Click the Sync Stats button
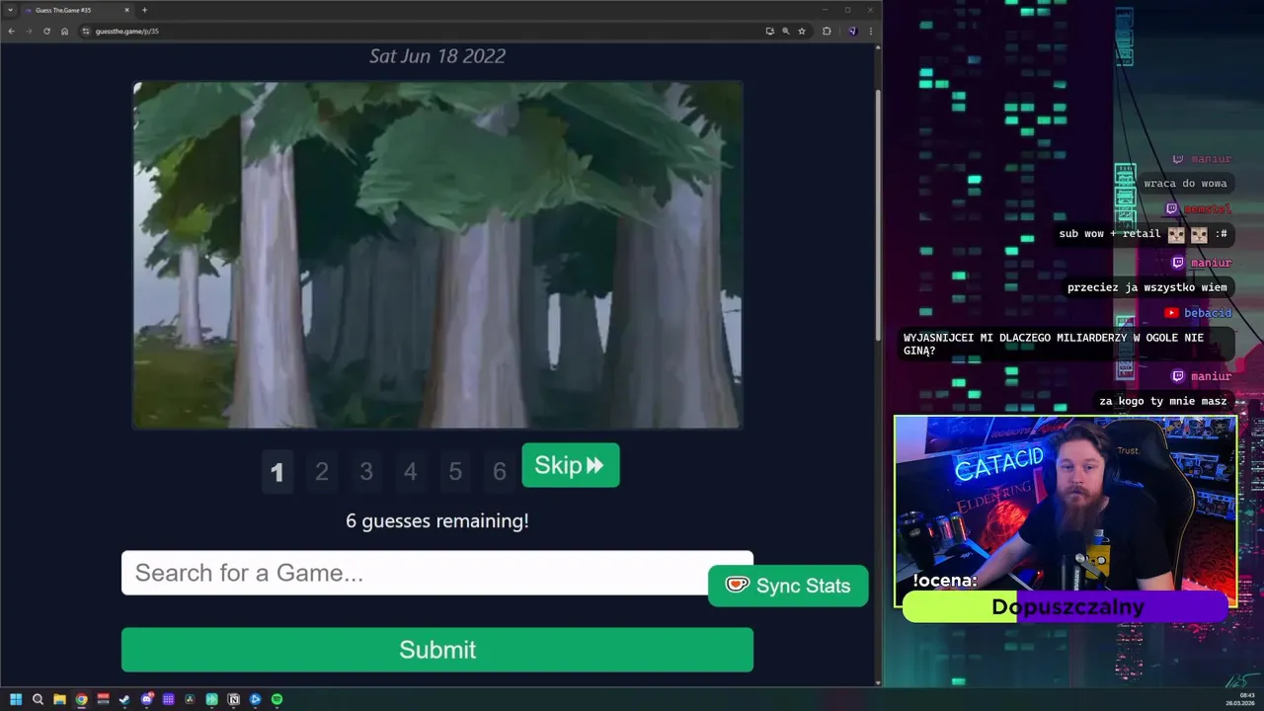 tap(788, 586)
